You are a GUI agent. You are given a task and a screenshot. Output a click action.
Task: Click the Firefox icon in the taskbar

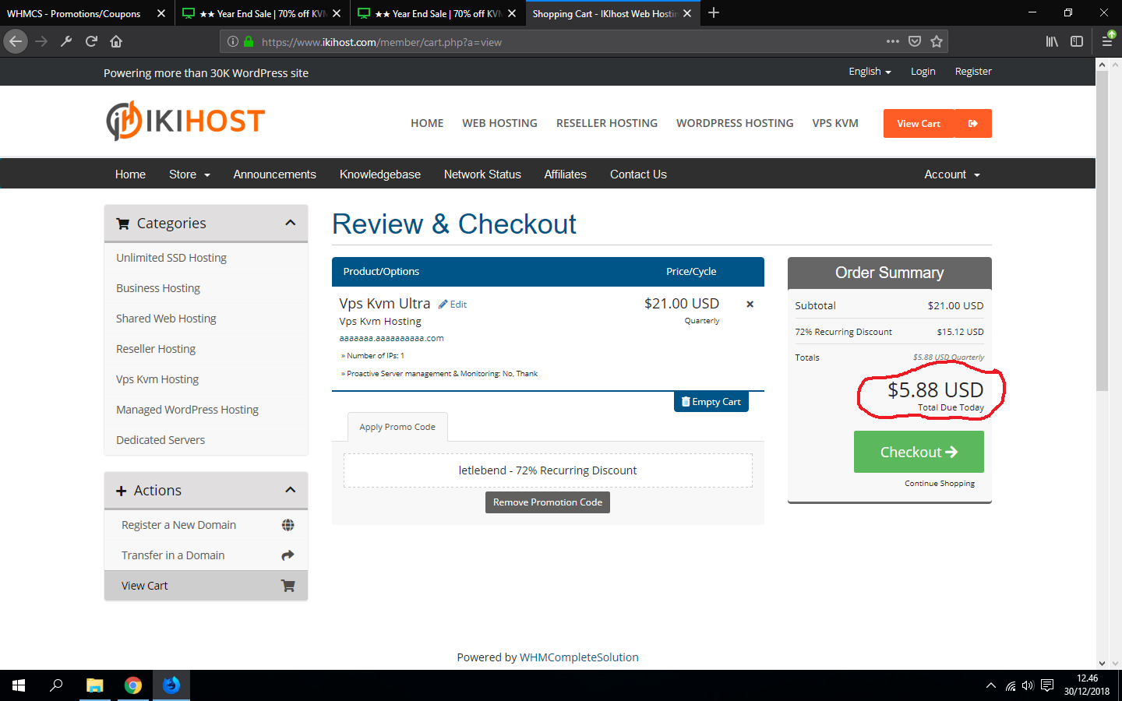[171, 685]
